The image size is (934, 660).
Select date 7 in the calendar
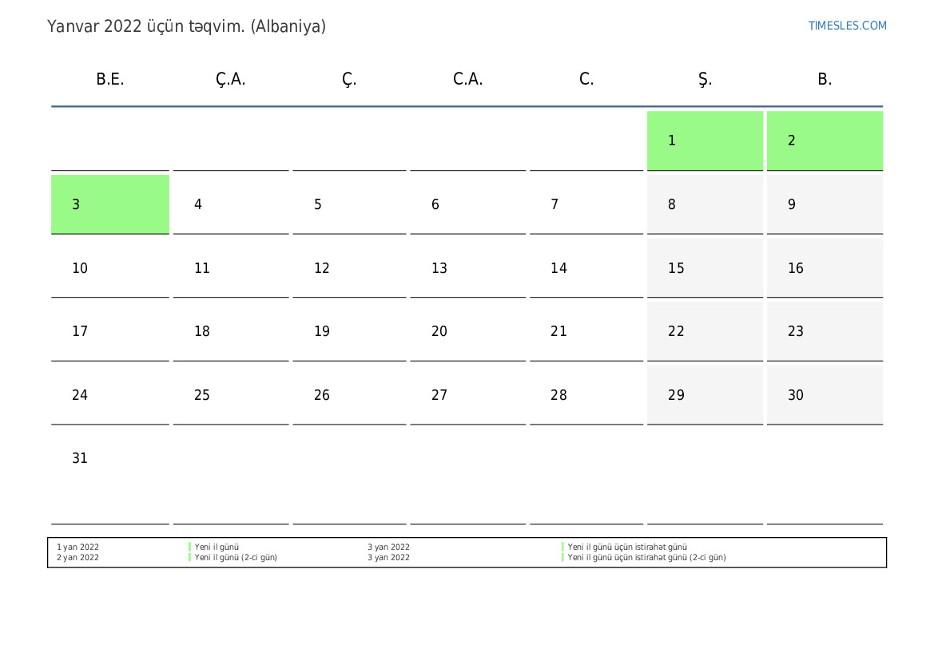click(586, 204)
